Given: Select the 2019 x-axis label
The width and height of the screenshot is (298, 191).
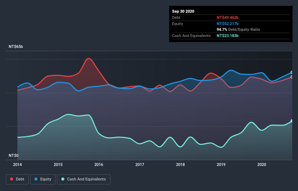Looking at the screenshot, I should click(221, 164).
